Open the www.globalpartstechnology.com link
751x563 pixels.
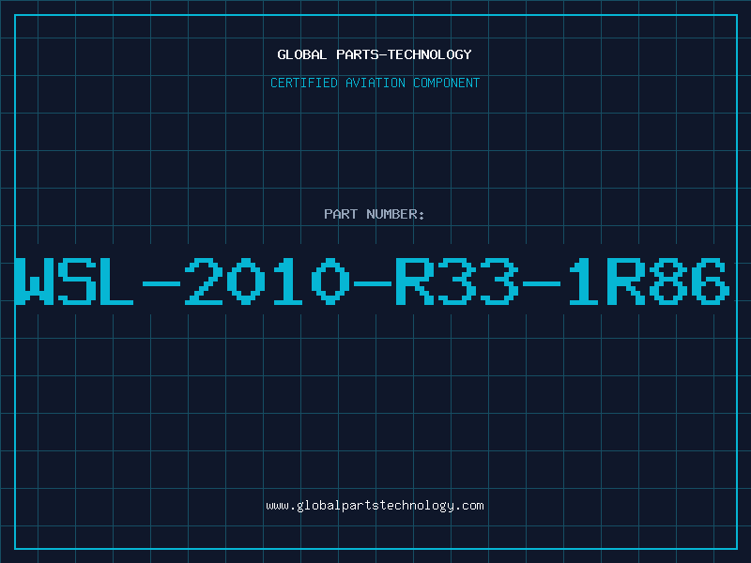pos(375,506)
